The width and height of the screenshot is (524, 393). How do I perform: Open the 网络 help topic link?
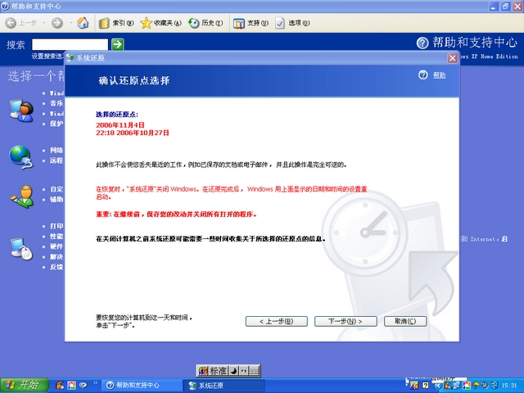tap(56, 151)
